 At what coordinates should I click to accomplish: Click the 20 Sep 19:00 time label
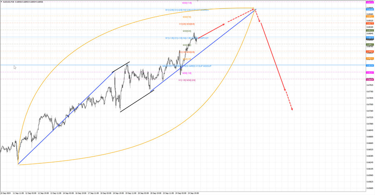(x=156, y=193)
